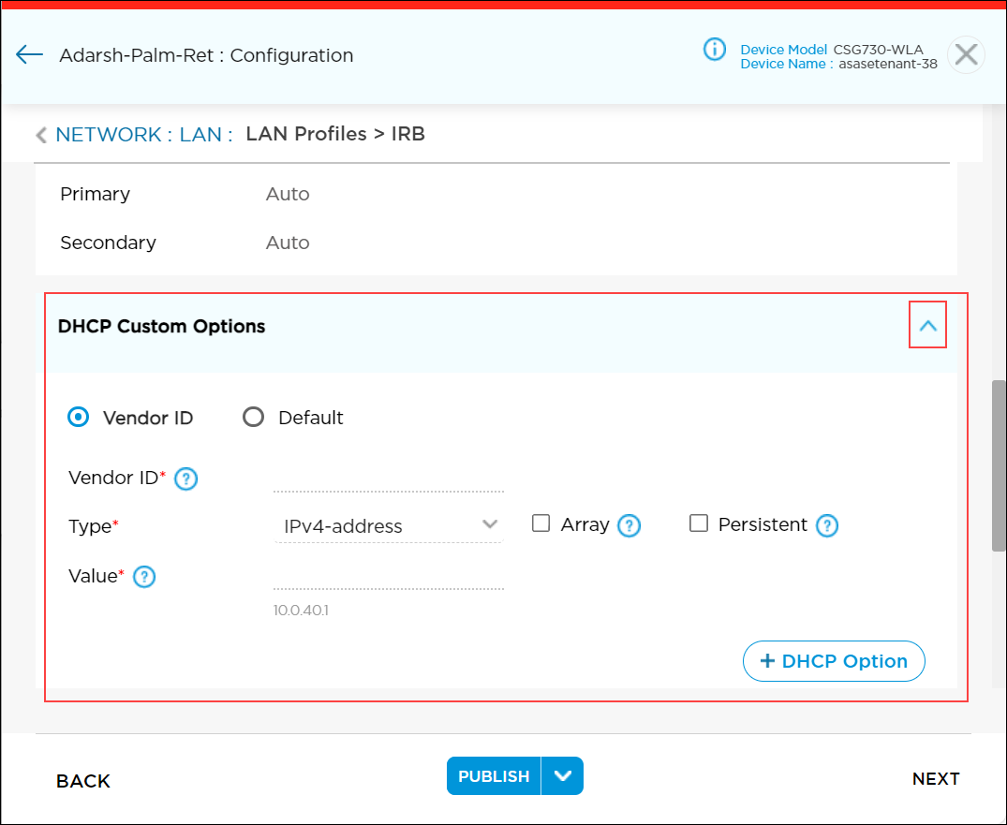
Task: Click the + DHCP Option button
Action: (833, 661)
